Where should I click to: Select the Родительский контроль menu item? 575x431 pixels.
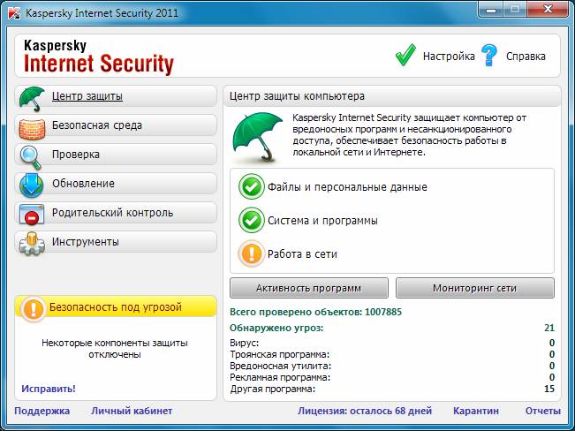click(x=112, y=213)
